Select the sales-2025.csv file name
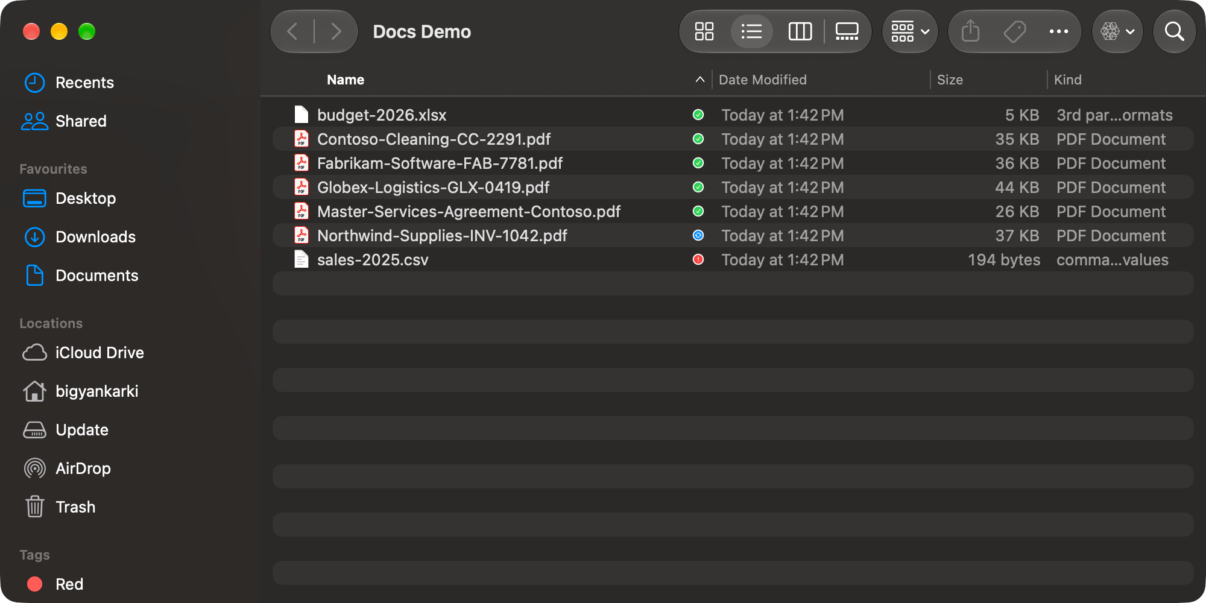 click(373, 260)
